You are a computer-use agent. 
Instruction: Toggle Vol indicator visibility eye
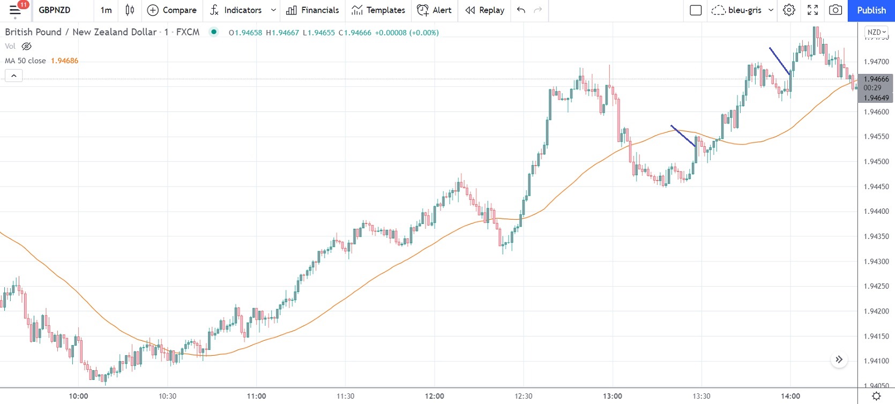point(26,46)
